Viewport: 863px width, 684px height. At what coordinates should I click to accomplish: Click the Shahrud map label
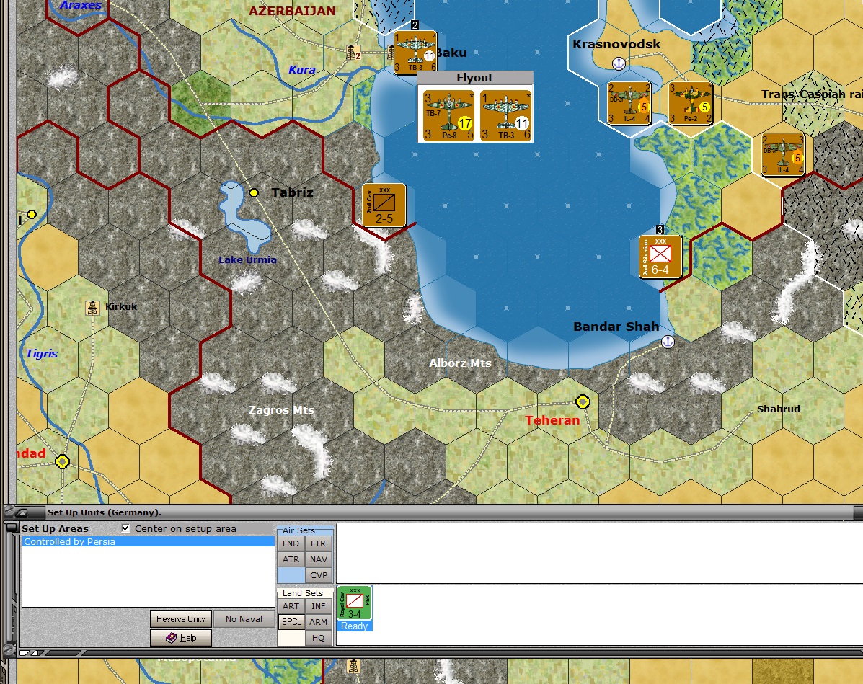(x=778, y=409)
